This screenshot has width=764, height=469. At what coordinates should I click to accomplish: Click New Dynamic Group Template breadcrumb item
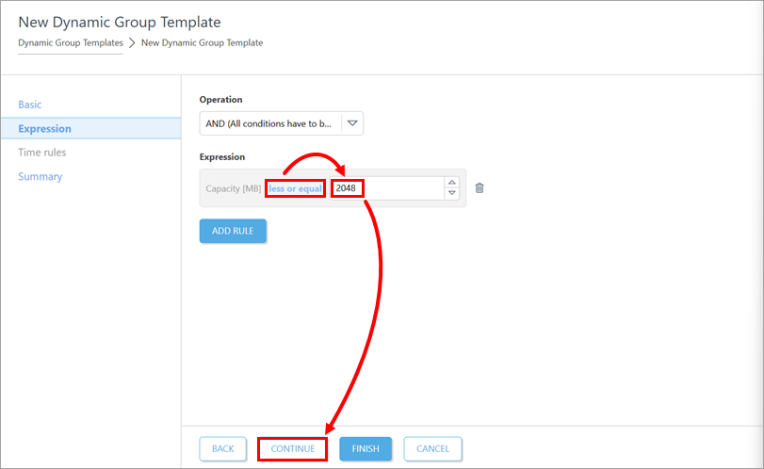click(x=202, y=42)
